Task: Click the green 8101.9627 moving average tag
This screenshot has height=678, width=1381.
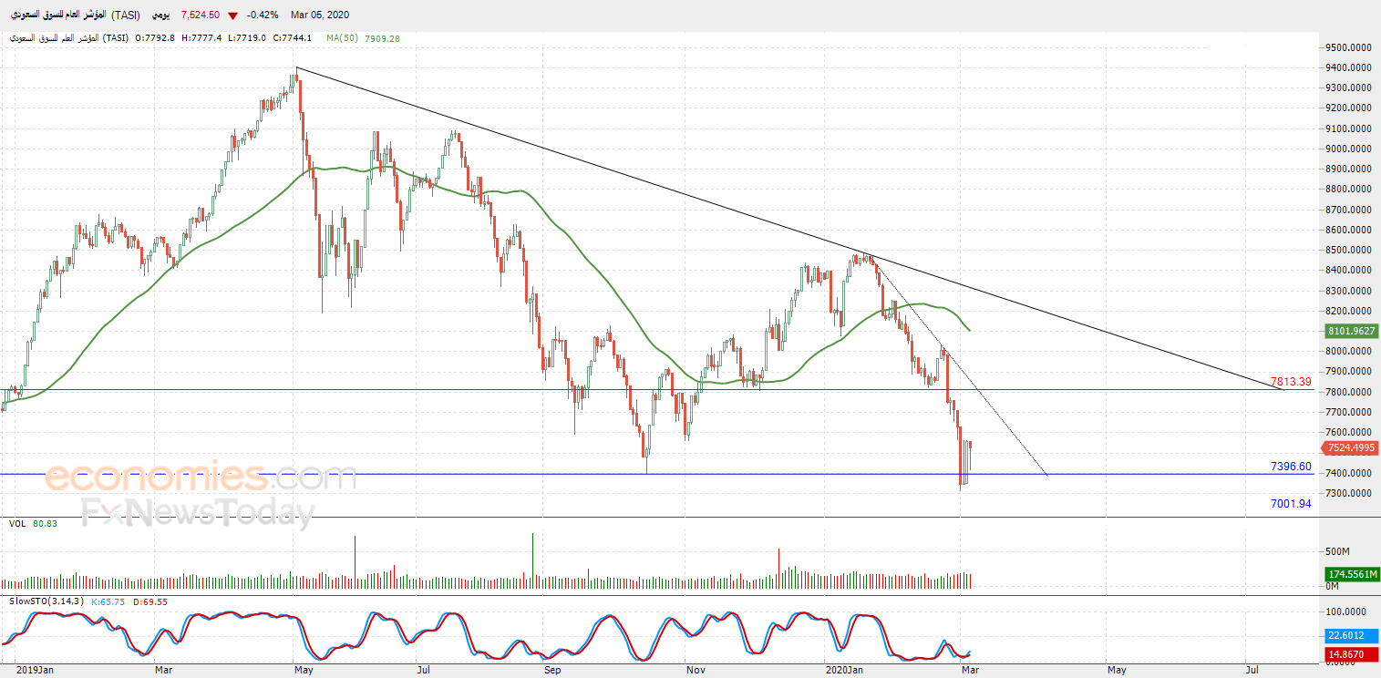Action: 1351,331
